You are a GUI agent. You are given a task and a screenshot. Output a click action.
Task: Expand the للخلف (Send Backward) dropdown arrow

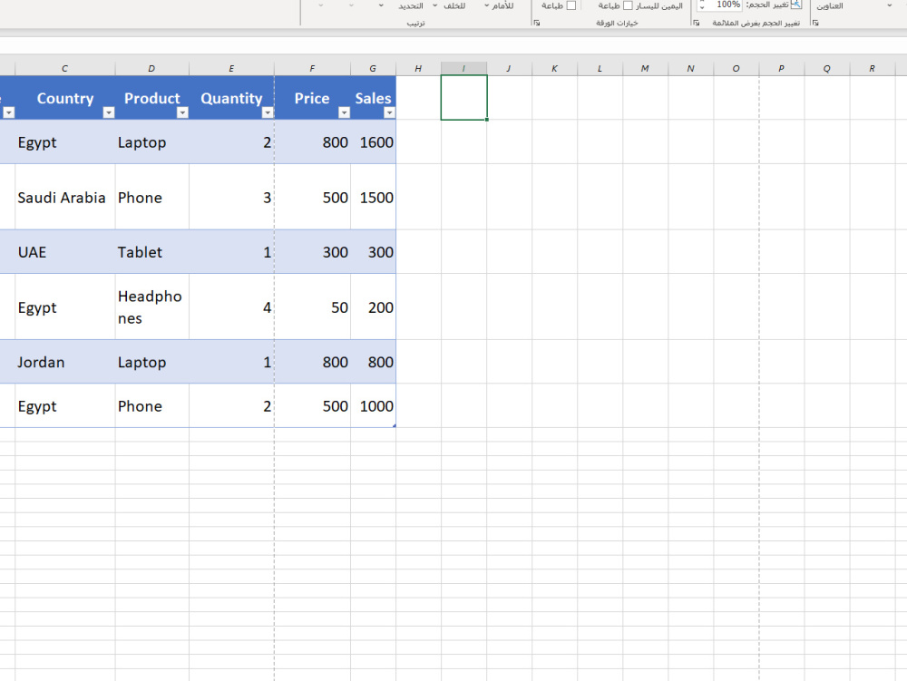435,5
